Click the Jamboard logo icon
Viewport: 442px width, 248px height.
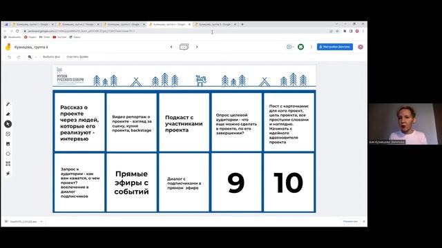8,47
